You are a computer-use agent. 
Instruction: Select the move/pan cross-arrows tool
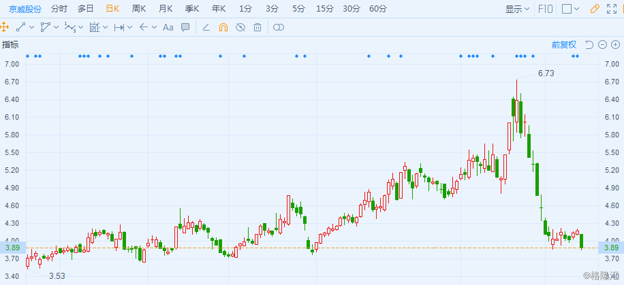4,27
